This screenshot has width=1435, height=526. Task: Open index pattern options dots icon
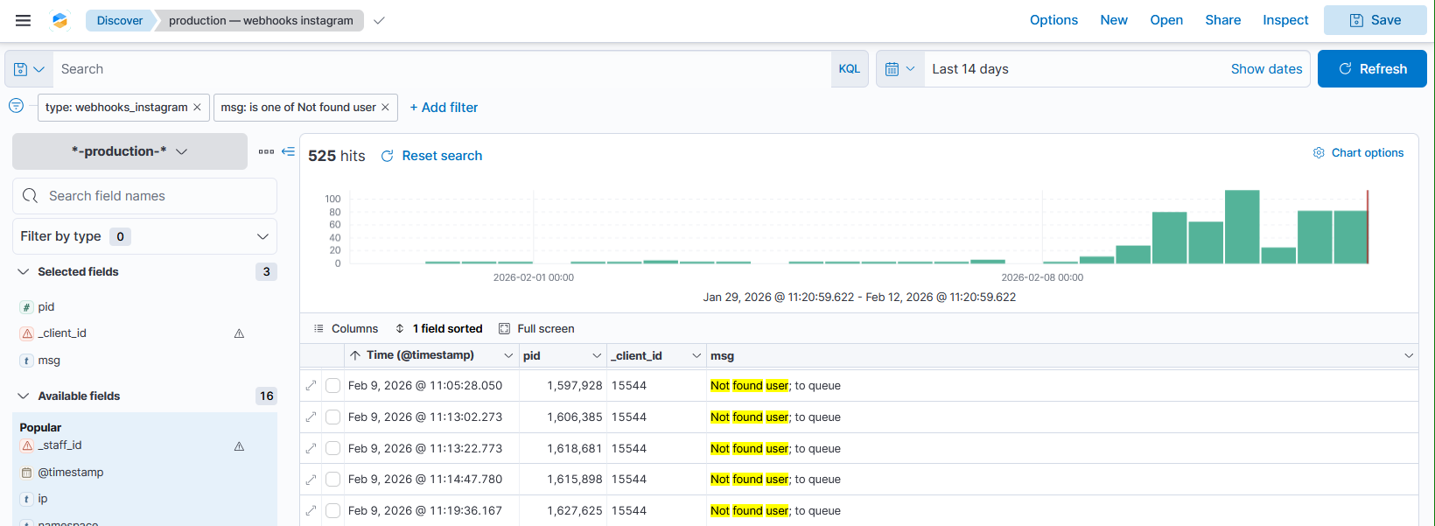click(266, 151)
